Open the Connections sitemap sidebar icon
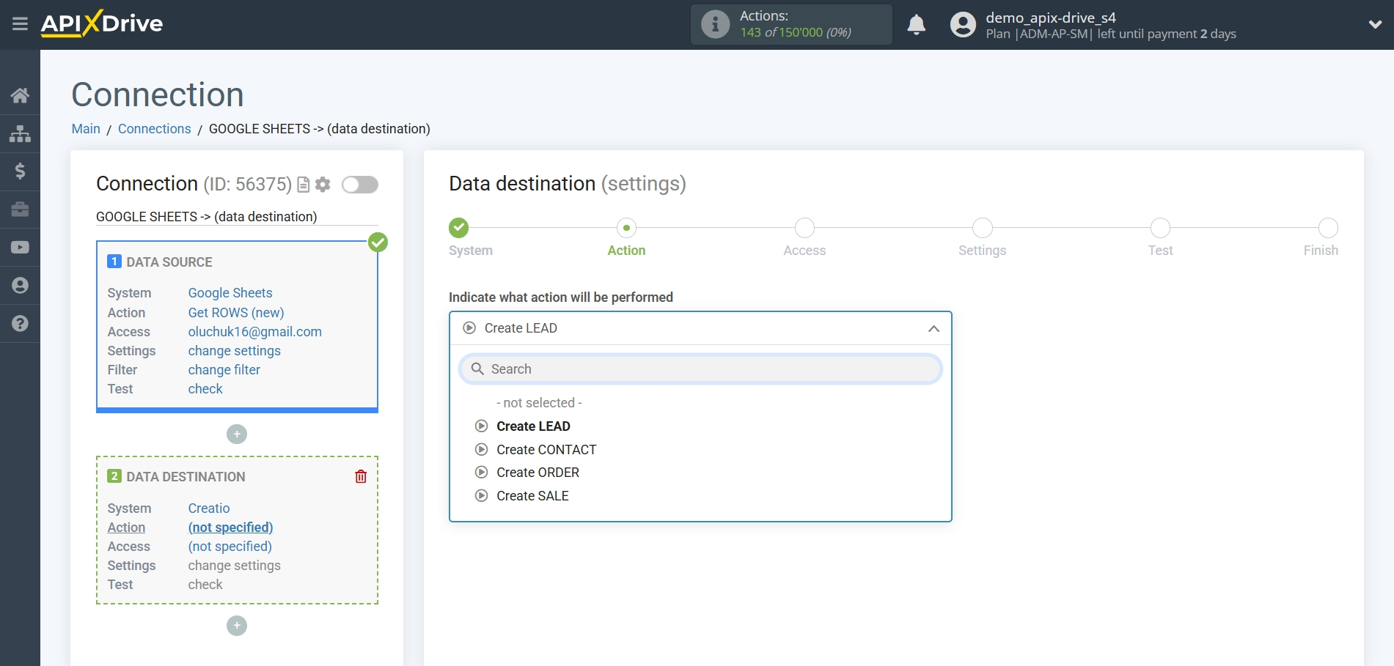The height and width of the screenshot is (666, 1394). (x=20, y=133)
